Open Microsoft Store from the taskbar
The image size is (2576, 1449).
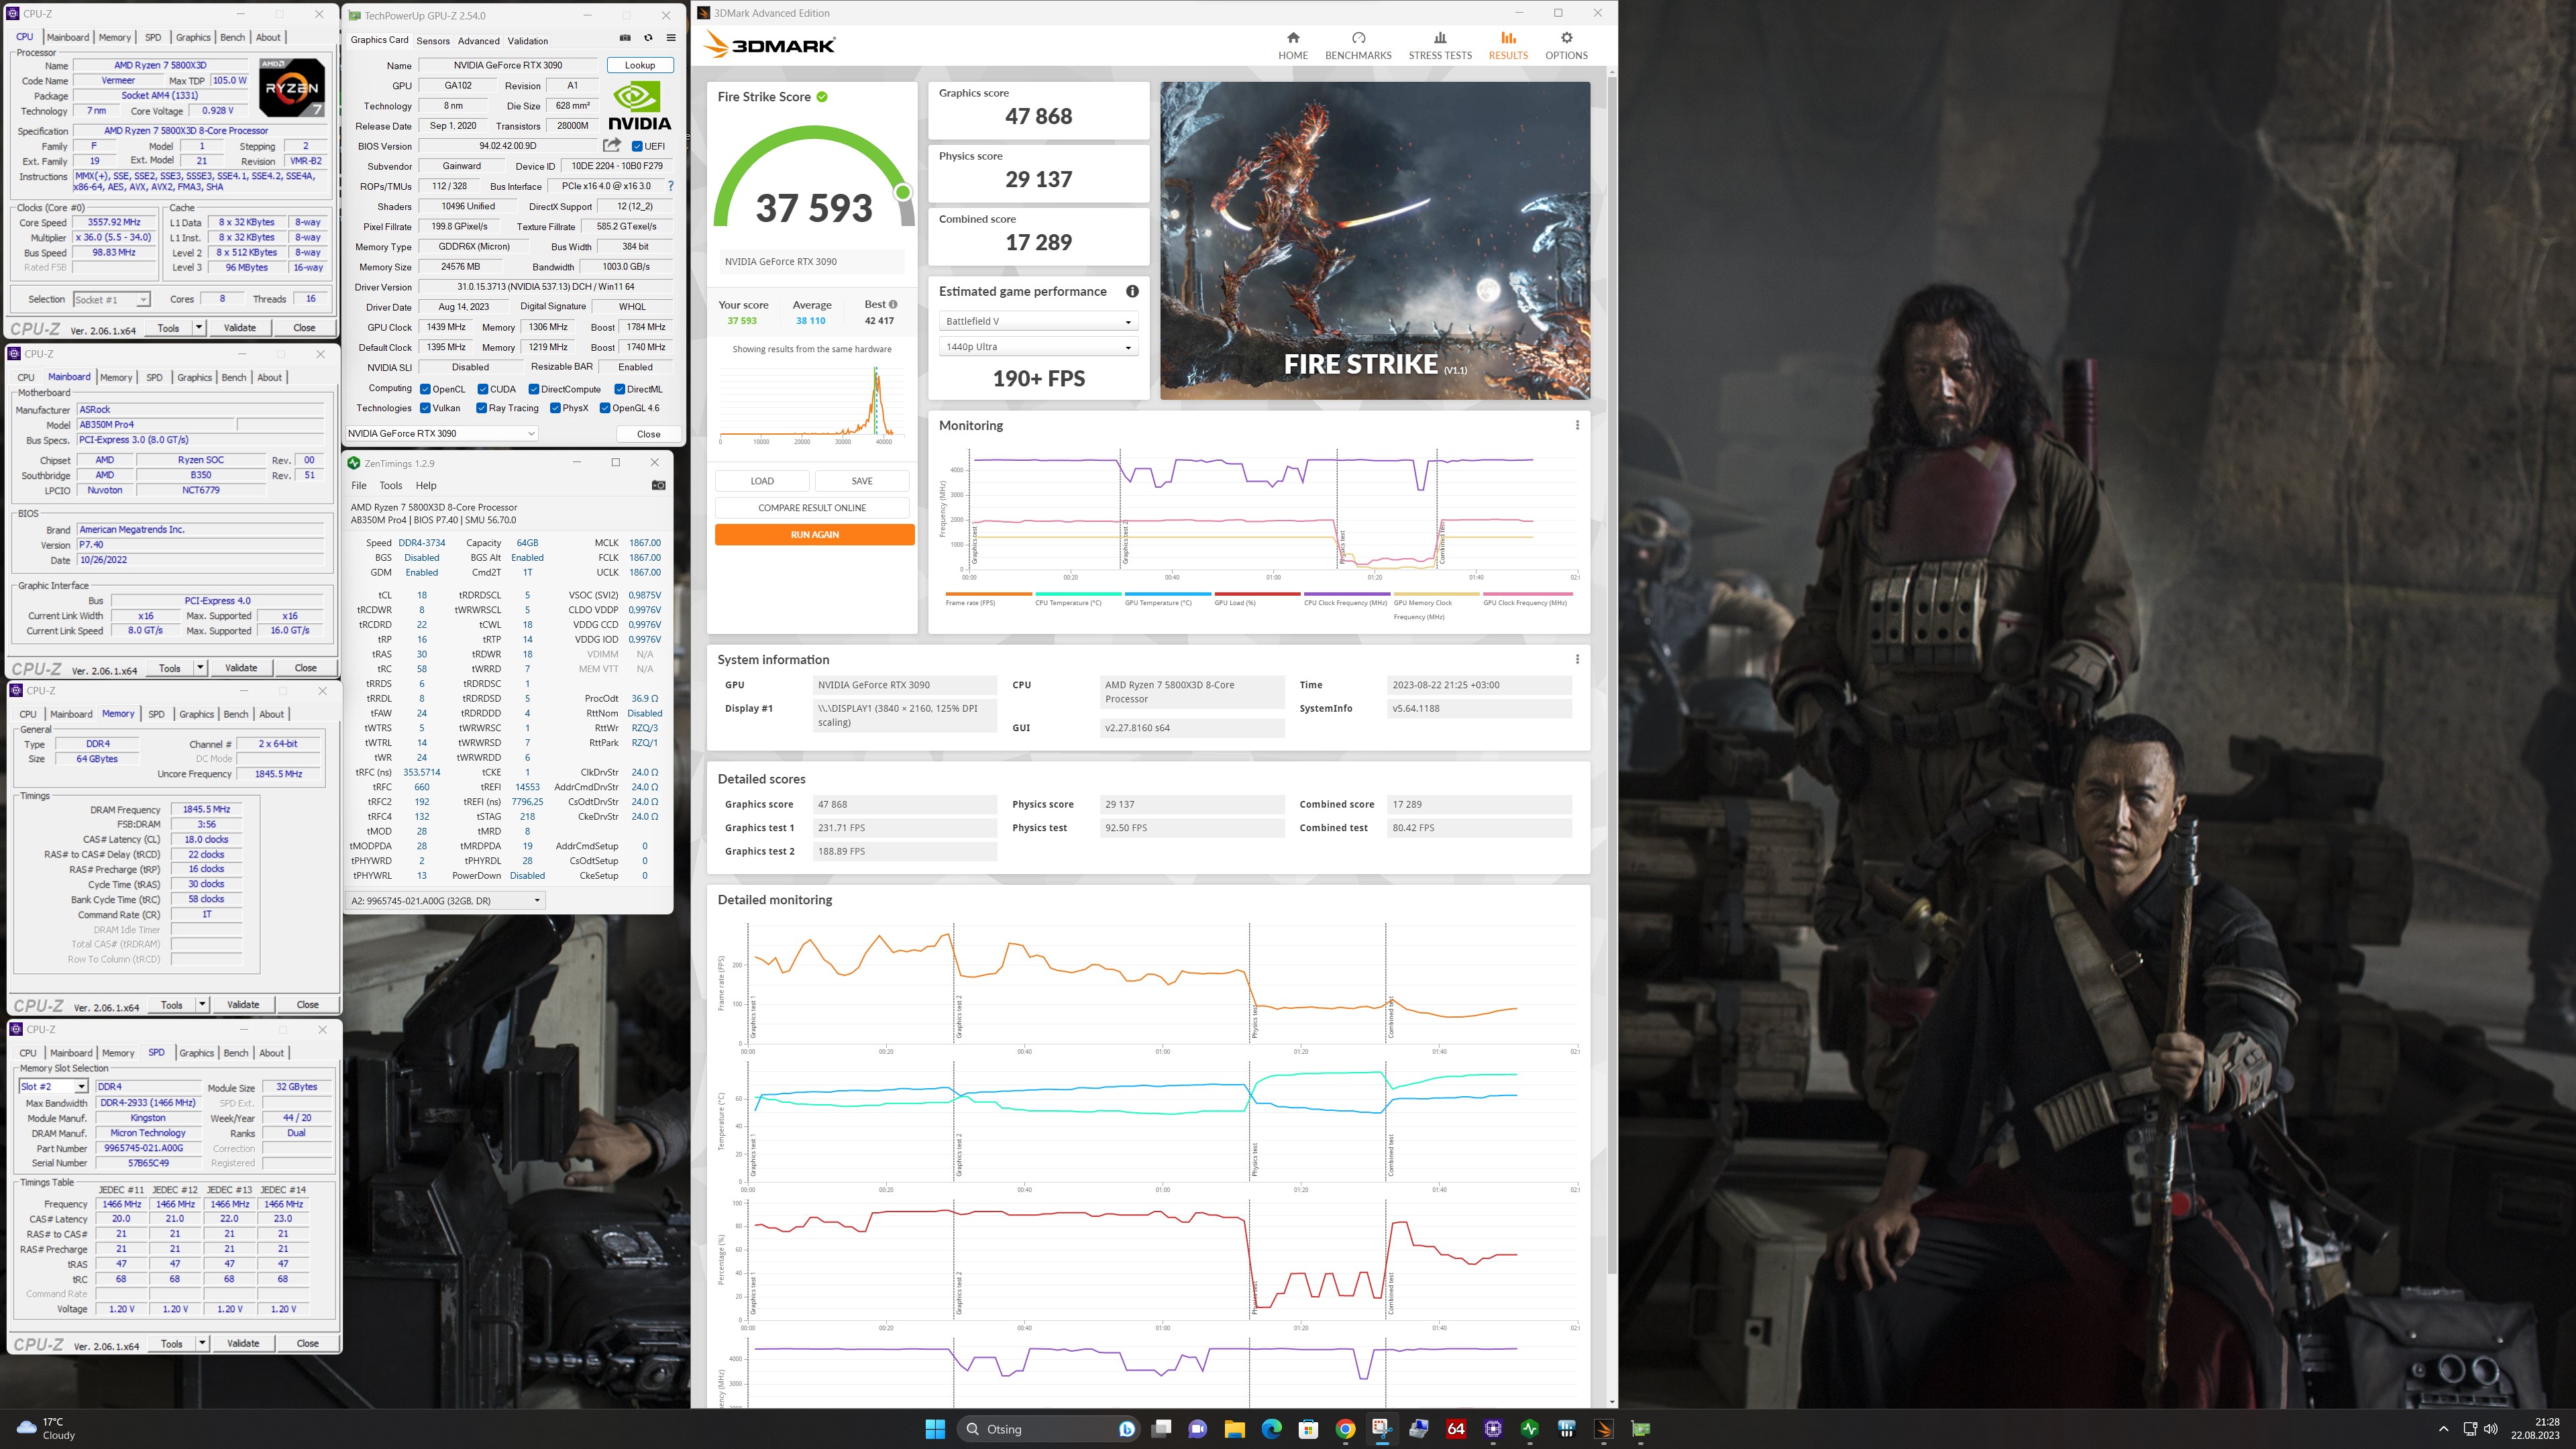point(1308,1429)
